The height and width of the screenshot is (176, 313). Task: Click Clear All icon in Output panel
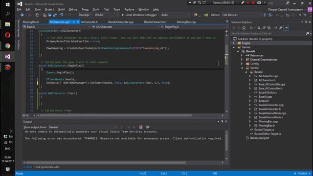(141, 127)
